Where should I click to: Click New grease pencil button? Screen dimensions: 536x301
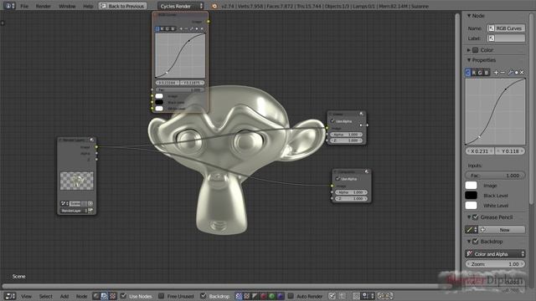(502, 230)
